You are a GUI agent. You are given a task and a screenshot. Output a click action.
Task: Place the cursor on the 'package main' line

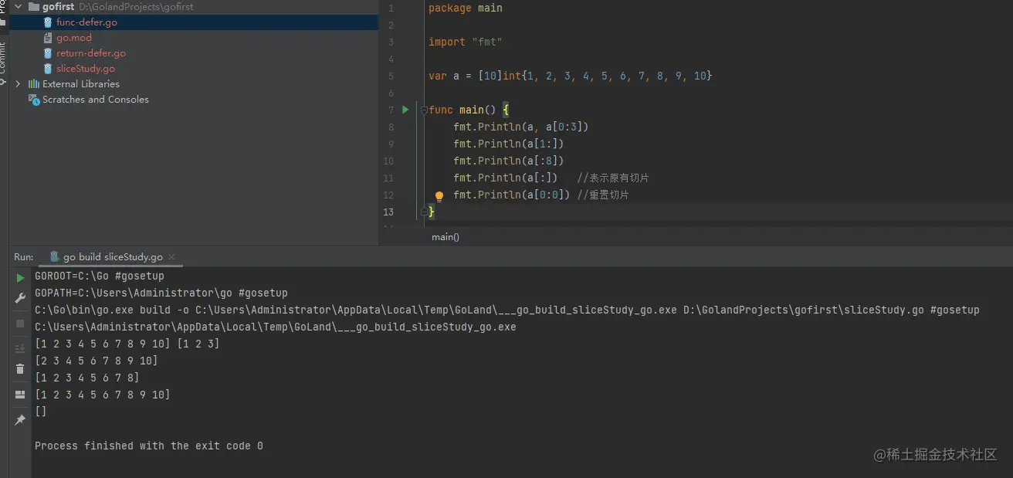click(x=466, y=8)
